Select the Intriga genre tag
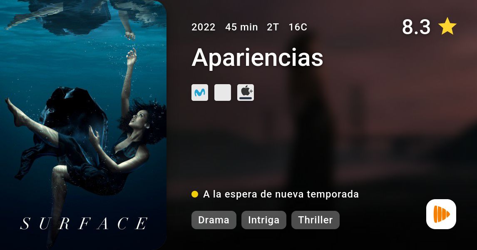This screenshot has height=250, width=477. (264, 220)
